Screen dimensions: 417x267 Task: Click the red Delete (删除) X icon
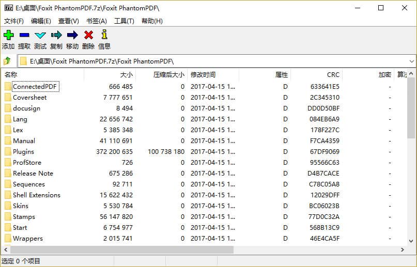(x=88, y=35)
